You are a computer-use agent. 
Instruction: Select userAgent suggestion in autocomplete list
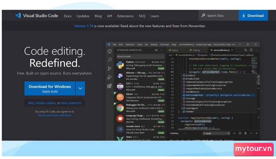coord(219,108)
